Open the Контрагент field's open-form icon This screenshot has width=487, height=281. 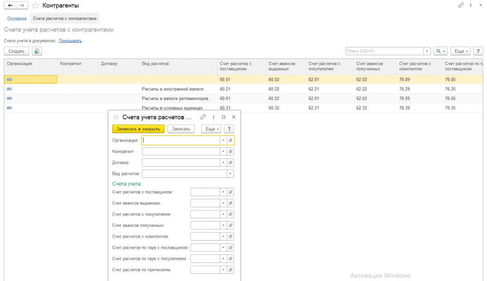tap(231, 152)
